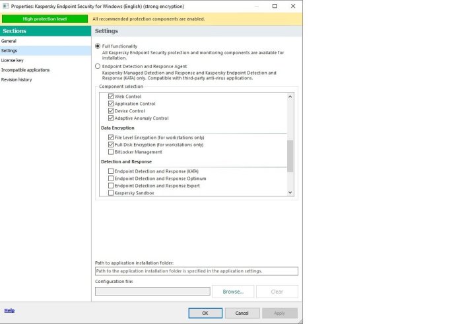Image resolution: width=462 pixels, height=324 pixels.
Task: Click the OK button
Action: pos(205,313)
